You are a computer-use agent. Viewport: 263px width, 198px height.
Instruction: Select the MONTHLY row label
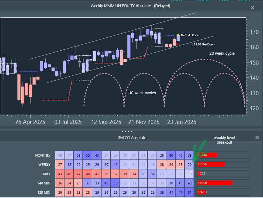tap(42, 155)
